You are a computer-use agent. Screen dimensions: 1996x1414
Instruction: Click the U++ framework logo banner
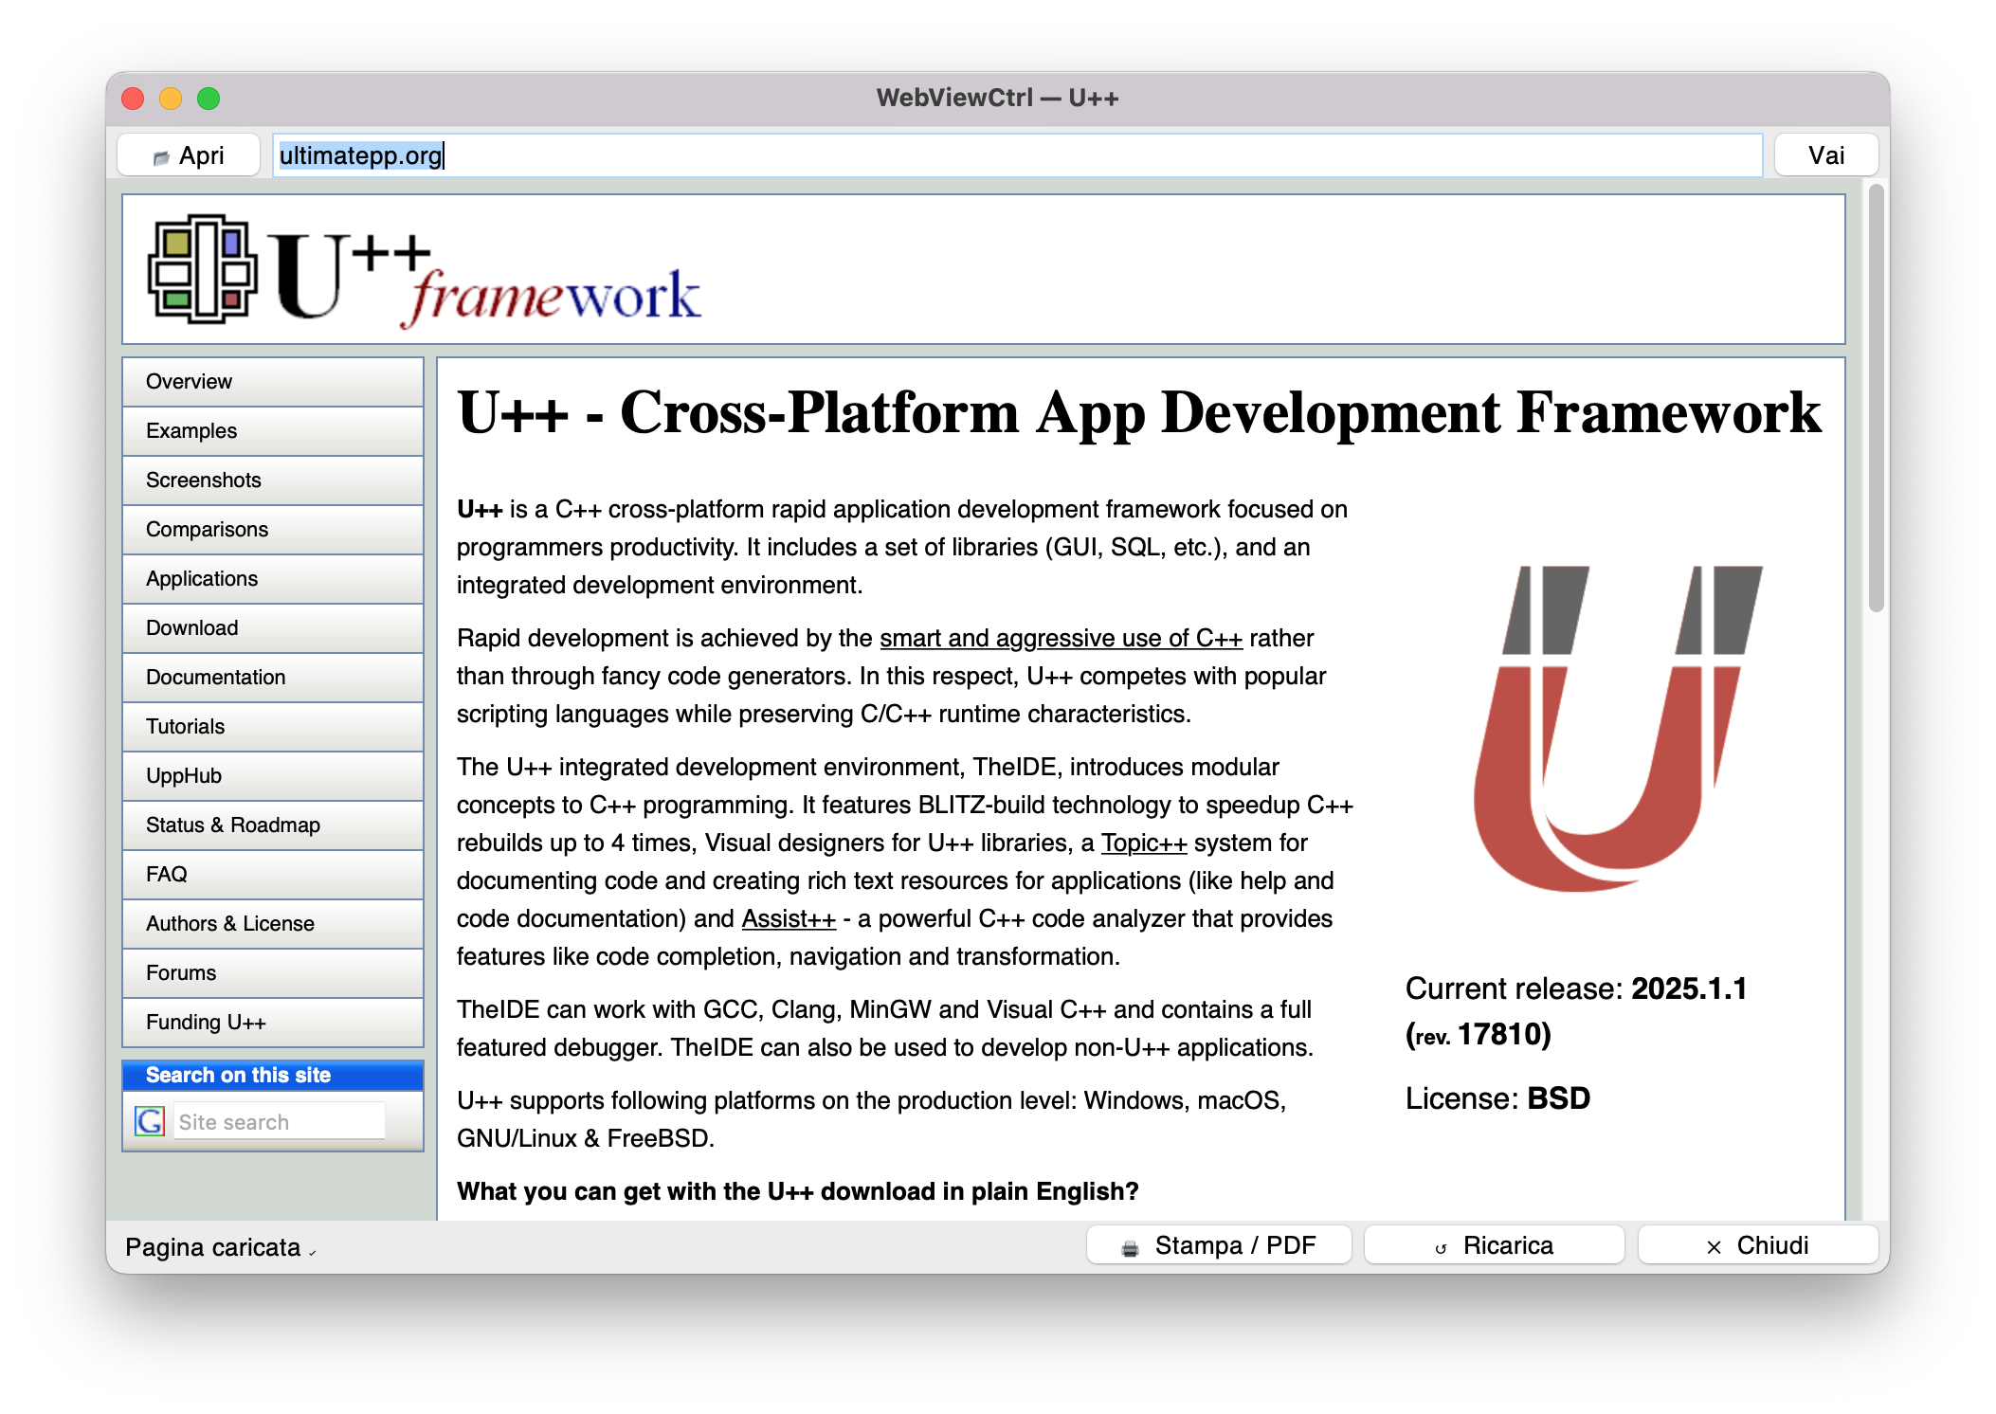(x=426, y=269)
